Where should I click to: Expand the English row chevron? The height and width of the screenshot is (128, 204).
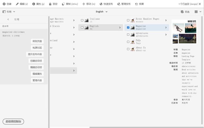(120, 28)
